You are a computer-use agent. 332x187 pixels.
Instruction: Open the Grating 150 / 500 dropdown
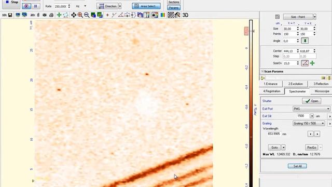click(309, 123)
